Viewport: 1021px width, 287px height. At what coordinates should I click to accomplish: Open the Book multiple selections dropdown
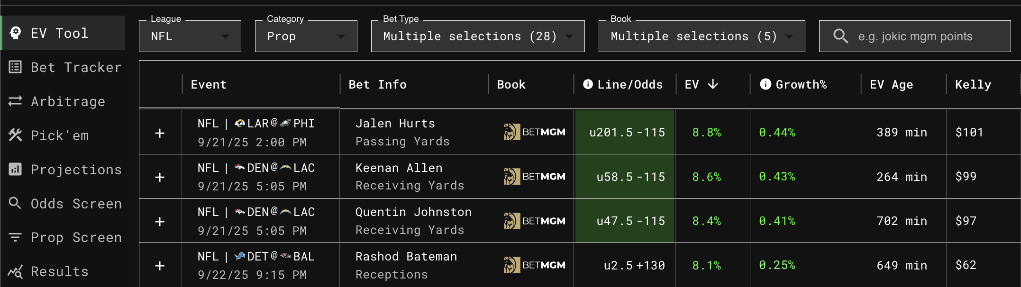(701, 36)
